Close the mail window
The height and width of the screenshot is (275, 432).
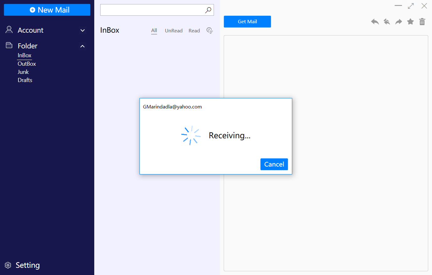(424, 6)
